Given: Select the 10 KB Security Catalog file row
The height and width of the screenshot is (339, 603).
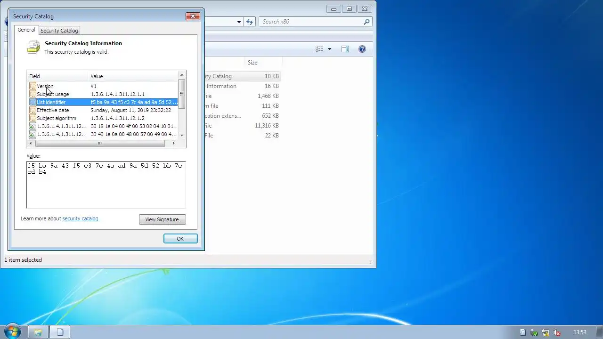Looking at the screenshot, I should [243, 76].
